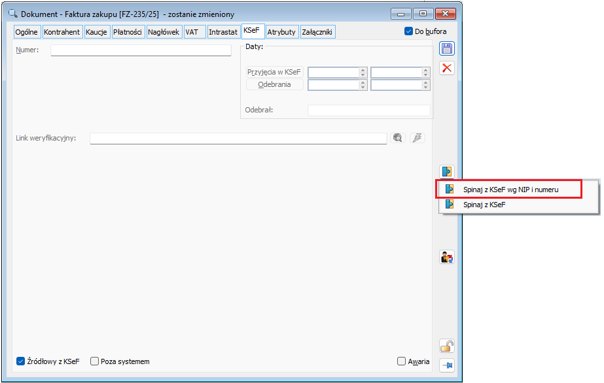
Task: Focus the Numer input field
Action: tap(141, 50)
